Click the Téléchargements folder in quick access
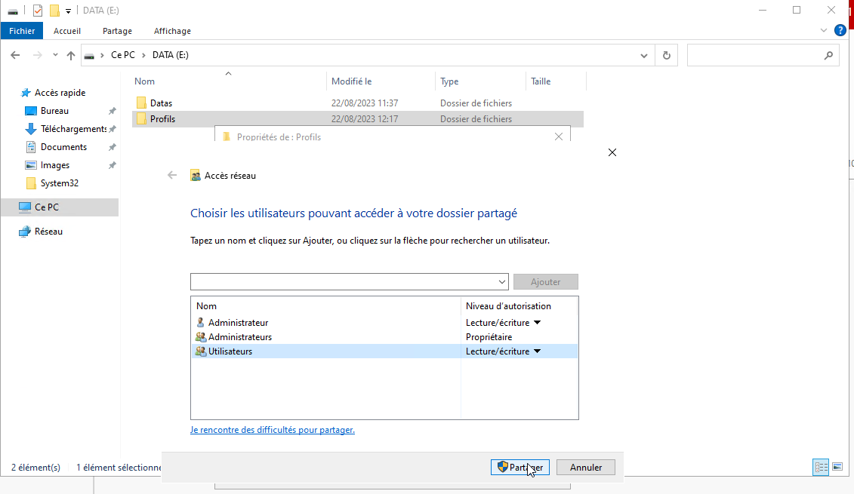 coord(73,129)
